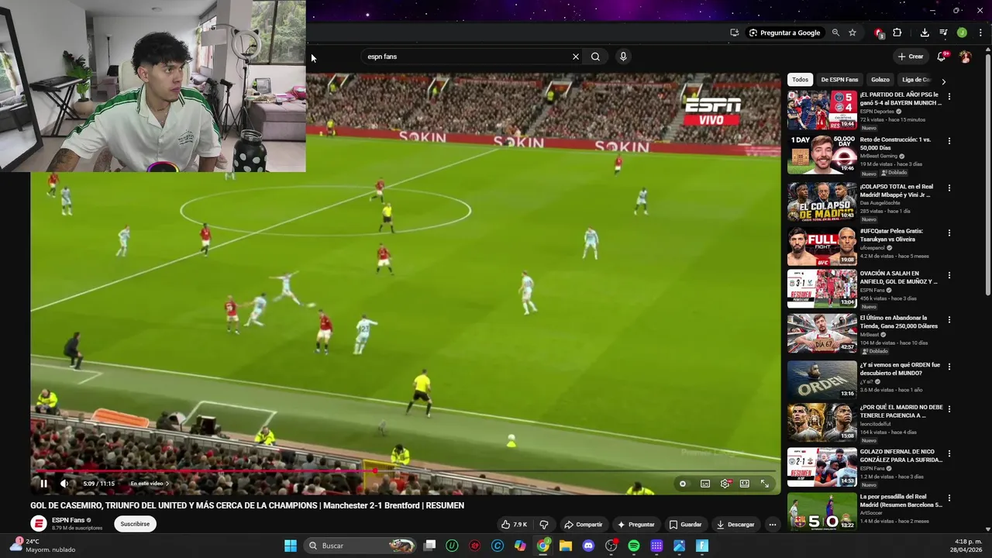Open Spotify from the taskbar
Image resolution: width=992 pixels, height=558 pixels.
coord(634,546)
